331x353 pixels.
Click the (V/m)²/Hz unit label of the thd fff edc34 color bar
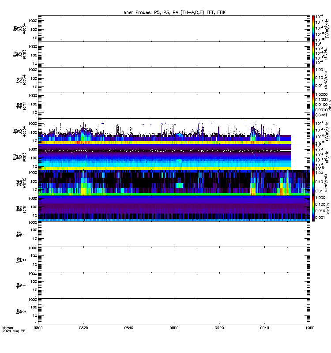pyautogui.click(x=327, y=131)
